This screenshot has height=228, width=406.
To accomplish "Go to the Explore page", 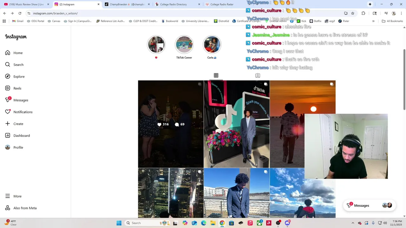I will click(x=15, y=77).
